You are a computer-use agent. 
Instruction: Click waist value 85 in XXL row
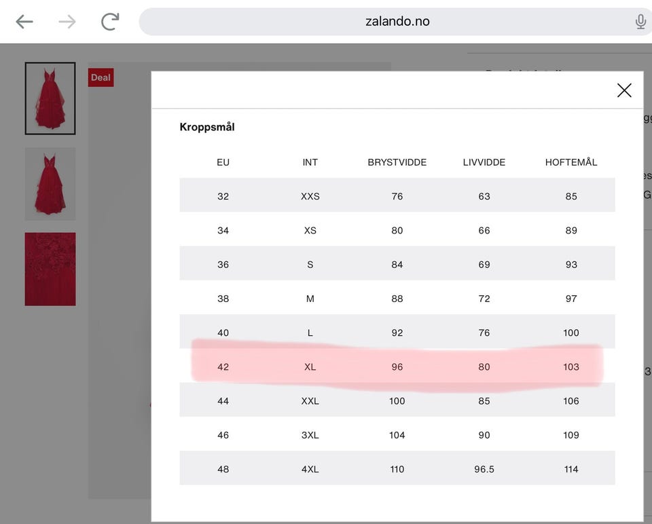point(484,400)
